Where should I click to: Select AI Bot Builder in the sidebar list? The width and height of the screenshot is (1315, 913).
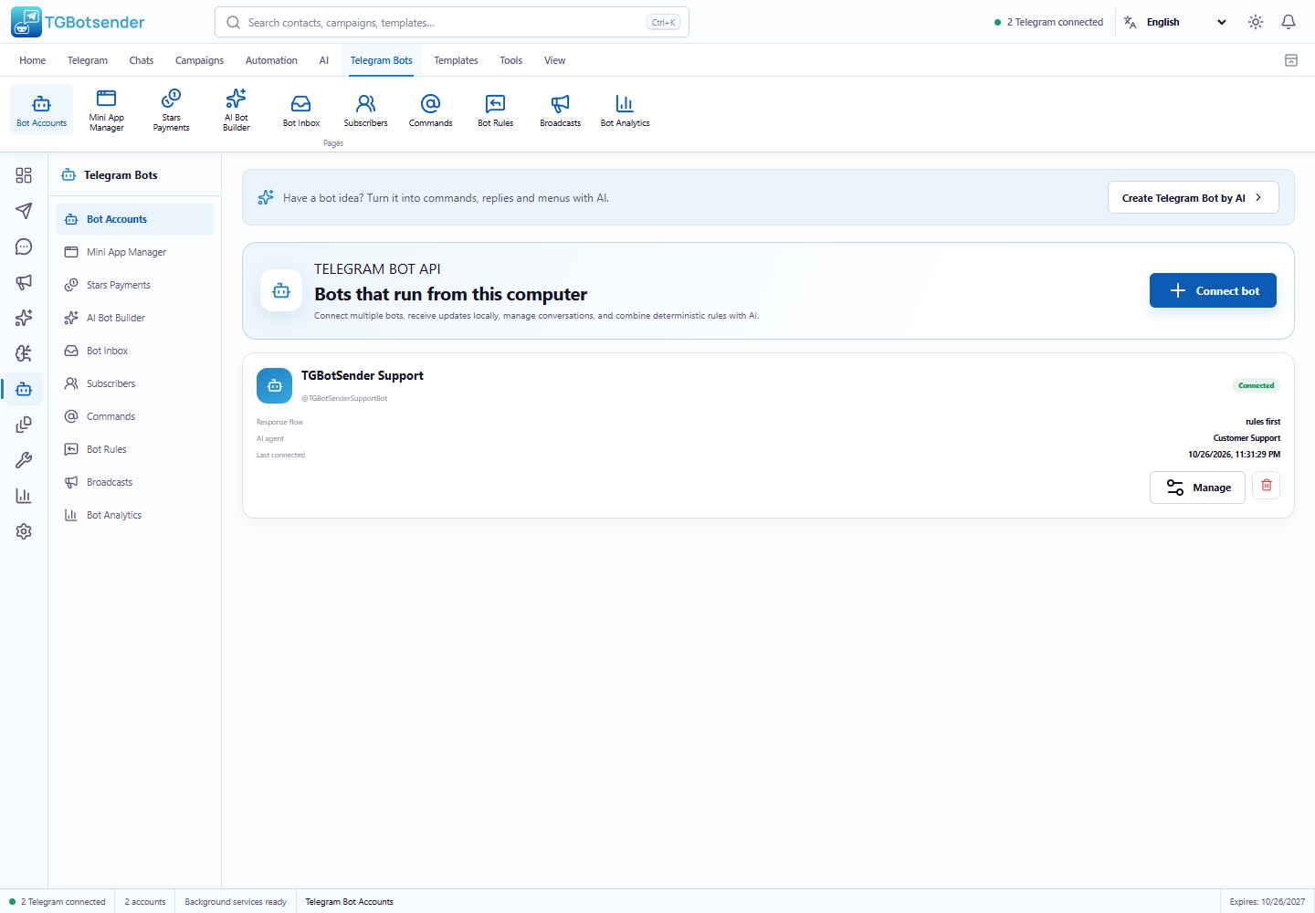click(134, 318)
